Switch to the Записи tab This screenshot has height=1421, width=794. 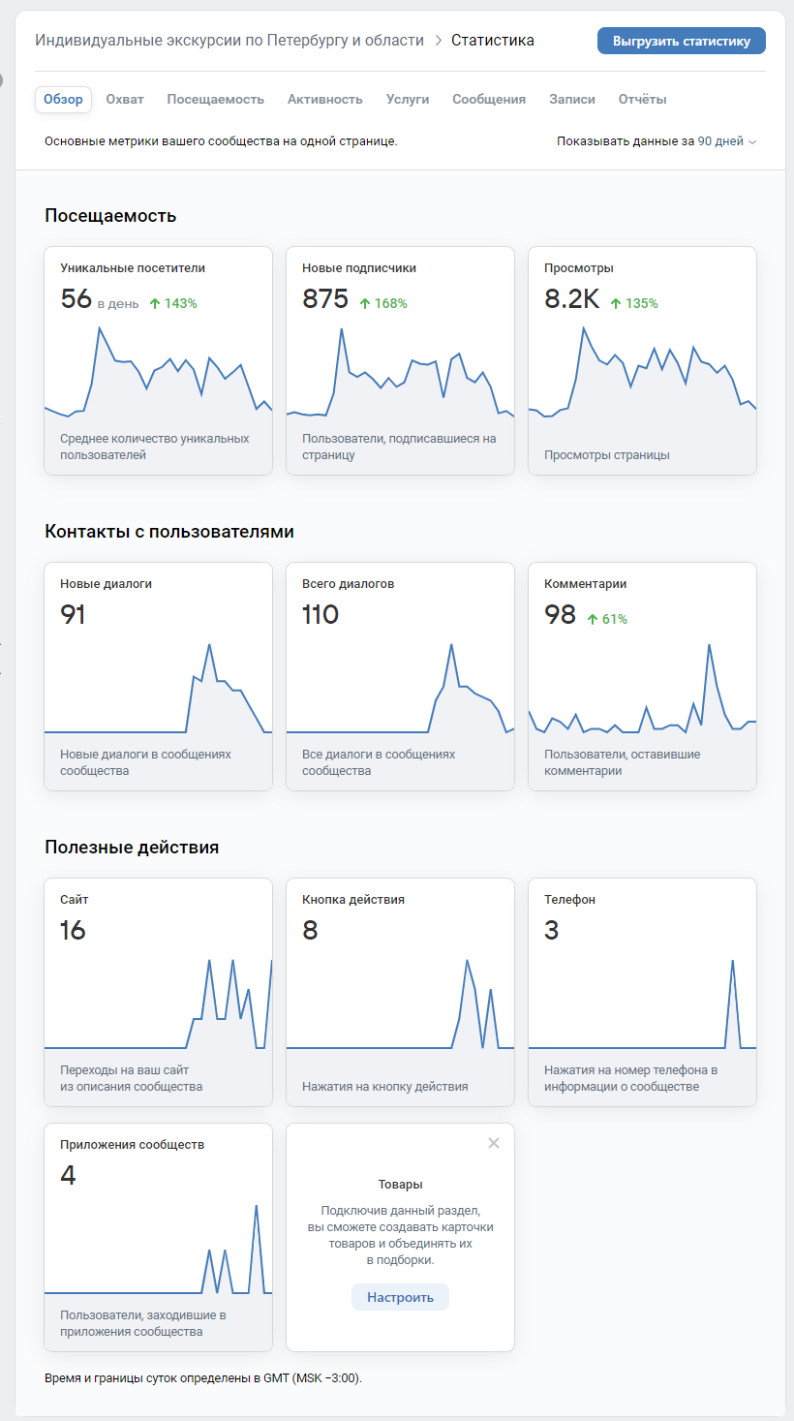(x=572, y=99)
